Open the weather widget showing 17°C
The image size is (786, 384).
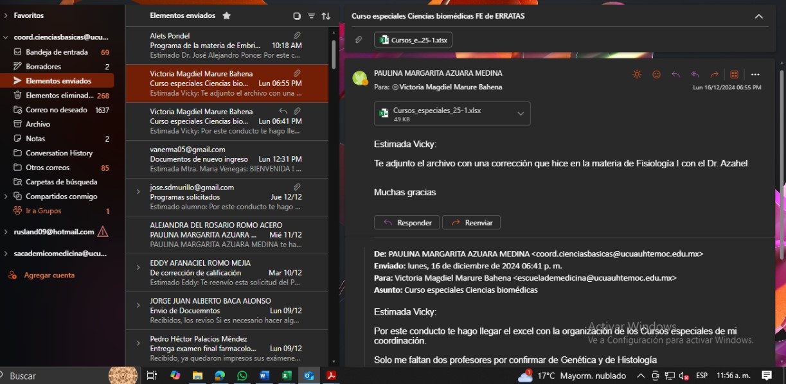(x=572, y=376)
